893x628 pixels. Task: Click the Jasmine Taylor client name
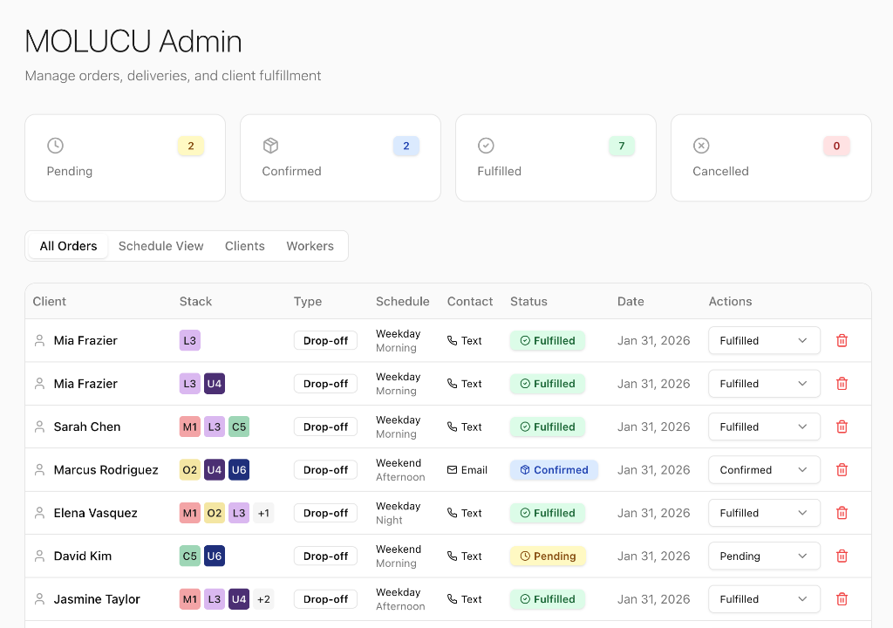pos(97,599)
